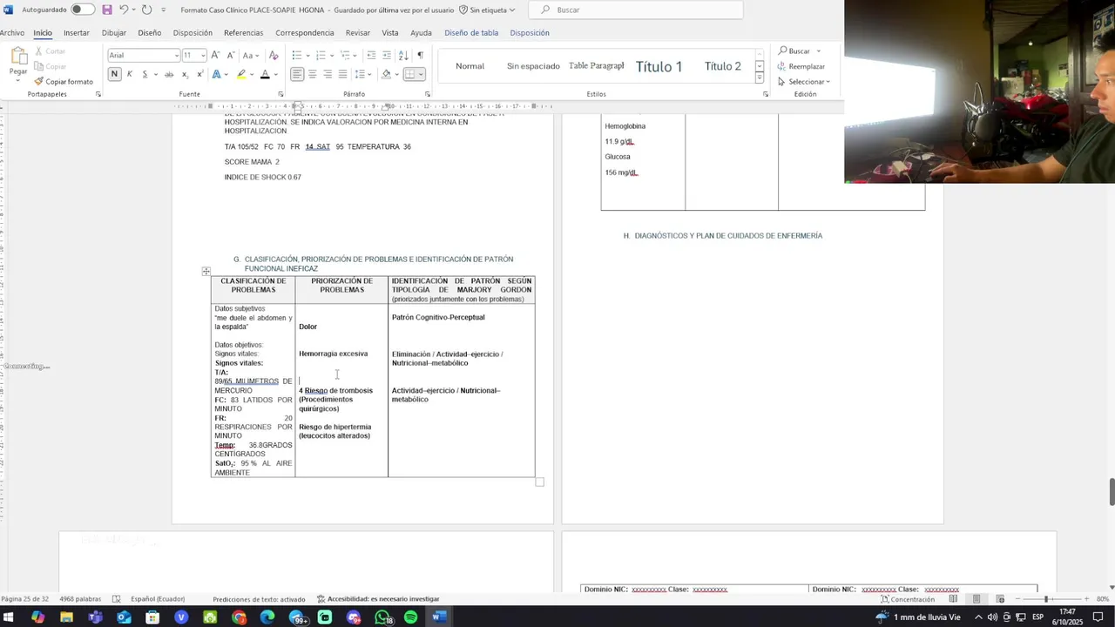Open the font size 11 dropdown
The width and height of the screenshot is (1115, 627).
click(x=203, y=56)
